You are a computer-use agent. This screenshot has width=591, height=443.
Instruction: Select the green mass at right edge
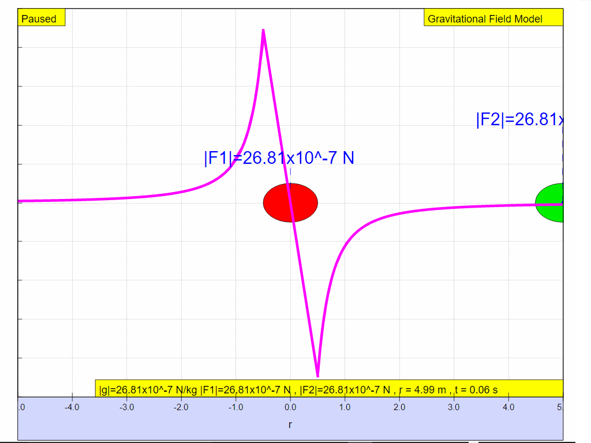(x=550, y=202)
